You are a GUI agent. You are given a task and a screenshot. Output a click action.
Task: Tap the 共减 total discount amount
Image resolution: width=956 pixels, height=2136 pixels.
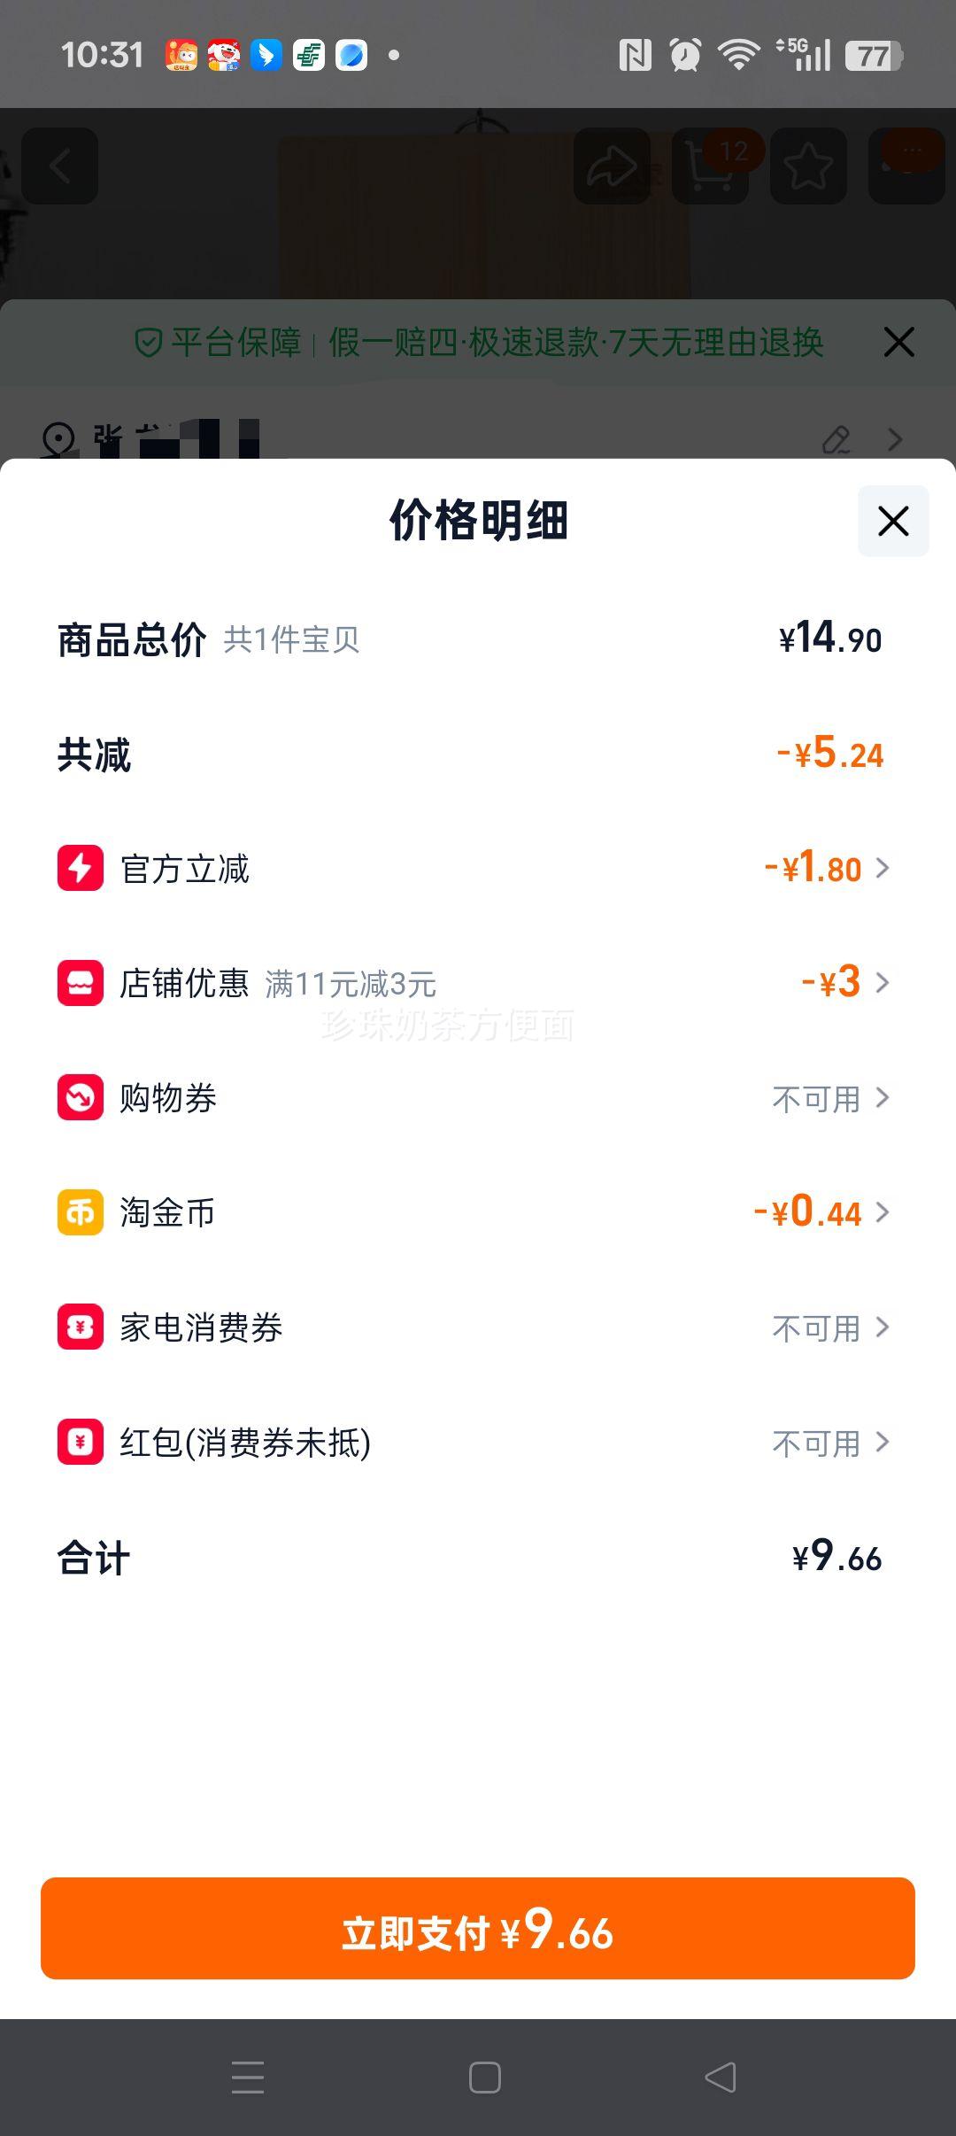click(x=830, y=755)
